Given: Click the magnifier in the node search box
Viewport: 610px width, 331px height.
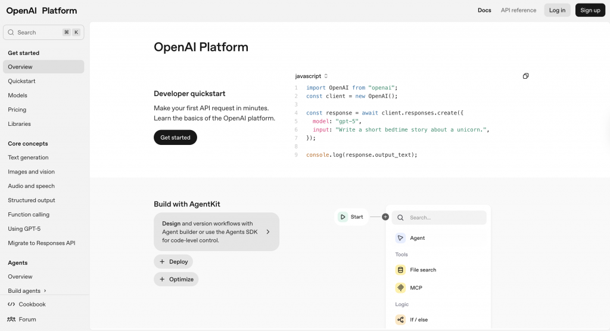Looking at the screenshot, I should 400,218.
